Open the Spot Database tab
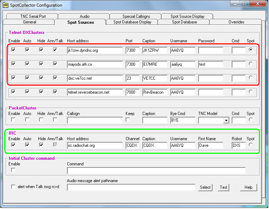 coord(184,22)
